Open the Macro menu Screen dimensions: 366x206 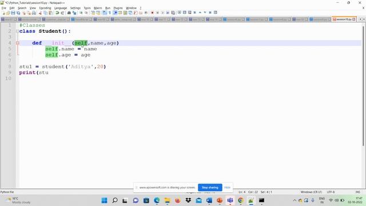coord(98,8)
